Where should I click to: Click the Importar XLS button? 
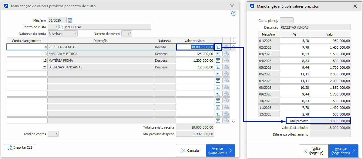coord(20,147)
